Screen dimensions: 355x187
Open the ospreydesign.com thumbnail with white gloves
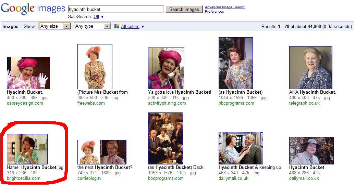click(x=28, y=73)
